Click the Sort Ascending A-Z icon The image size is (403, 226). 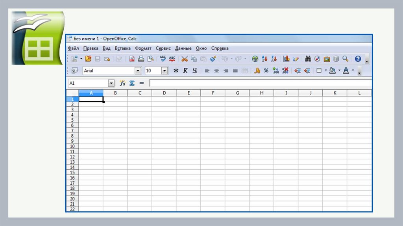click(x=264, y=59)
